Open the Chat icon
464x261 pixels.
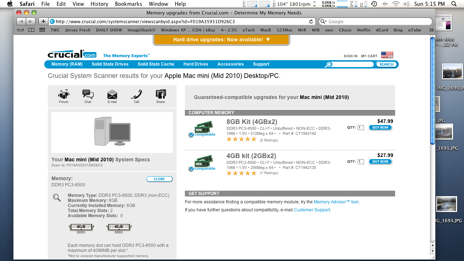coord(88,94)
